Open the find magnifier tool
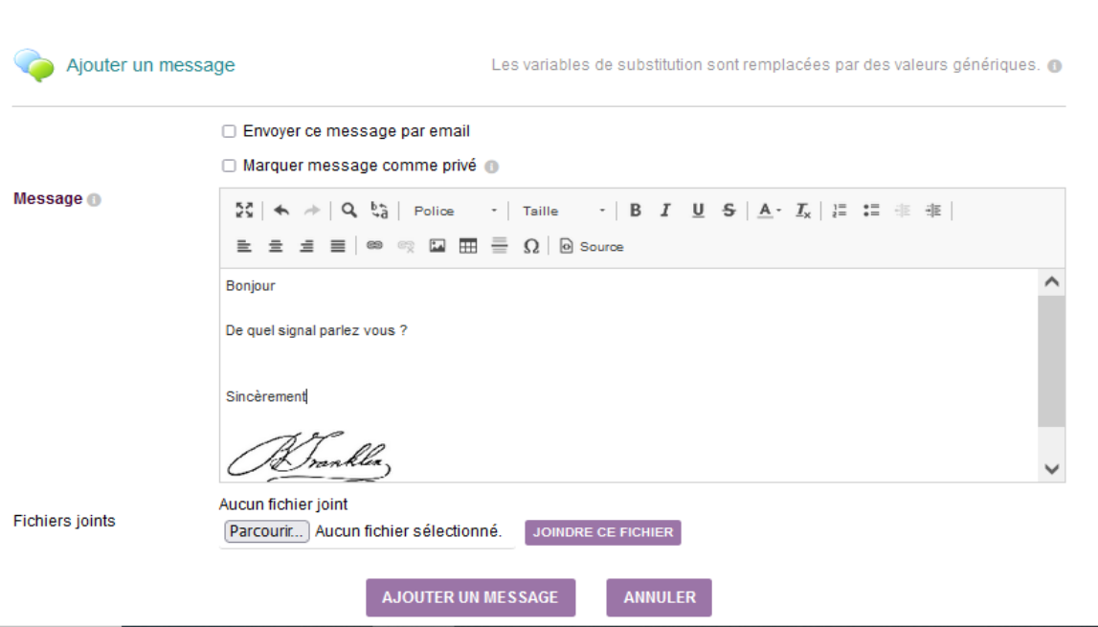Image resolution: width=1098 pixels, height=627 pixels. 348,211
